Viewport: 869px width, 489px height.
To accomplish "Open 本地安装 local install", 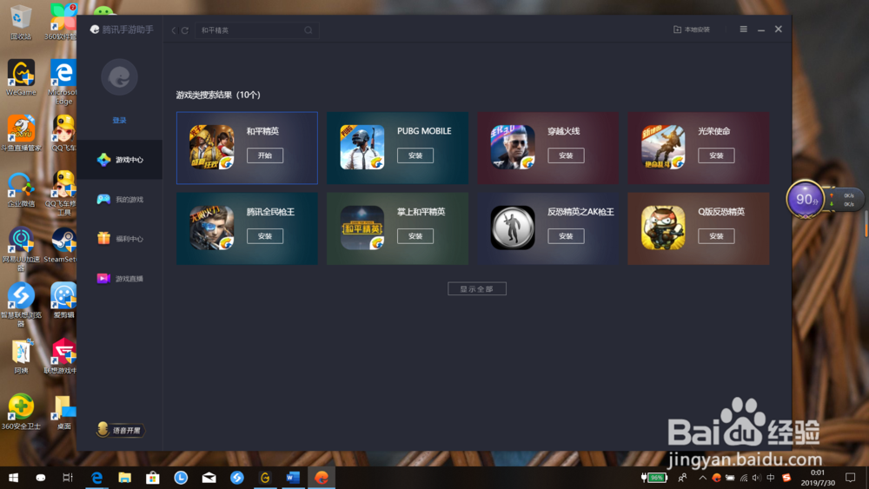I will click(692, 30).
